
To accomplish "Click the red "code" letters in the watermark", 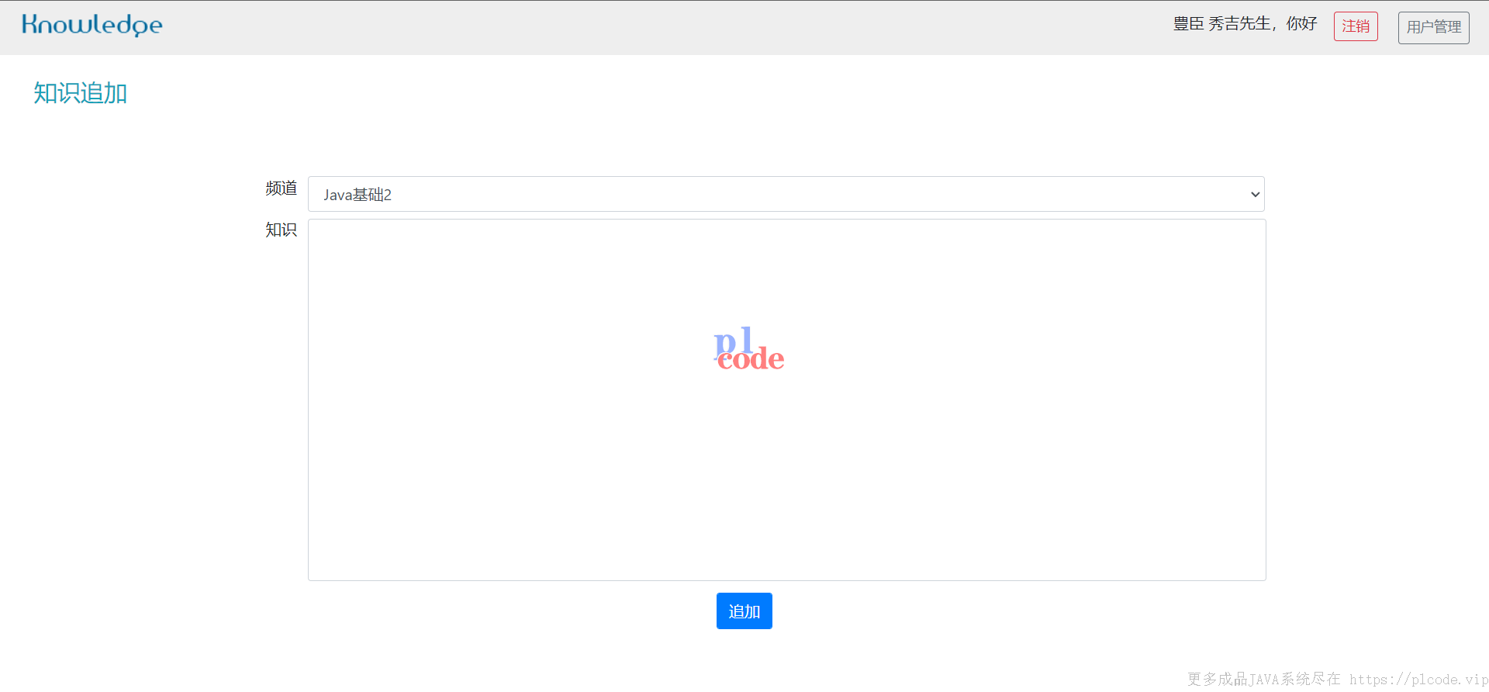I will tap(751, 358).
